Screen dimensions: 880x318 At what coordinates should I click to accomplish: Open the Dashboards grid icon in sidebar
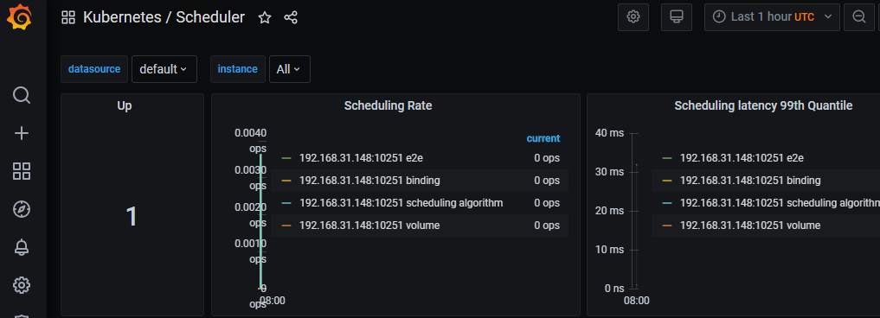pos(22,171)
